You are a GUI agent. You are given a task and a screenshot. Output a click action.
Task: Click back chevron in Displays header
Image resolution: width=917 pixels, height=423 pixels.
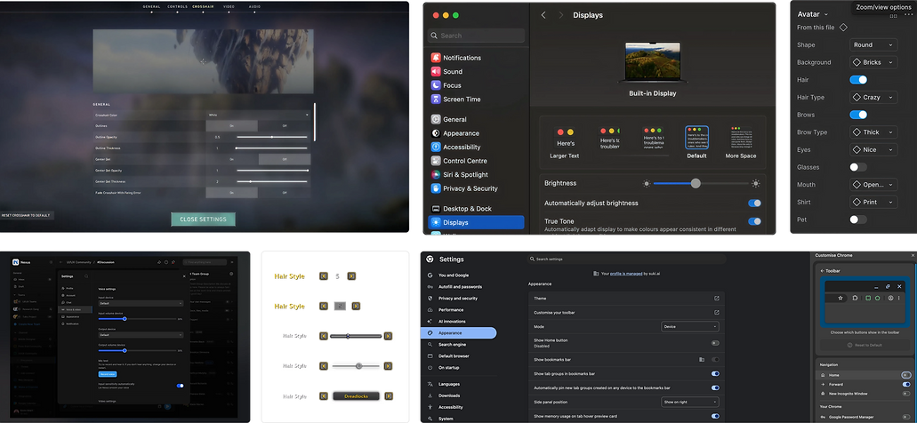coord(543,15)
